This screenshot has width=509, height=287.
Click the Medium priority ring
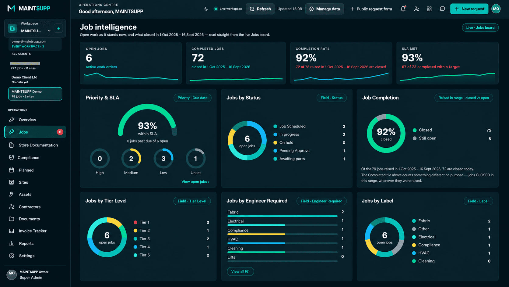click(x=131, y=159)
